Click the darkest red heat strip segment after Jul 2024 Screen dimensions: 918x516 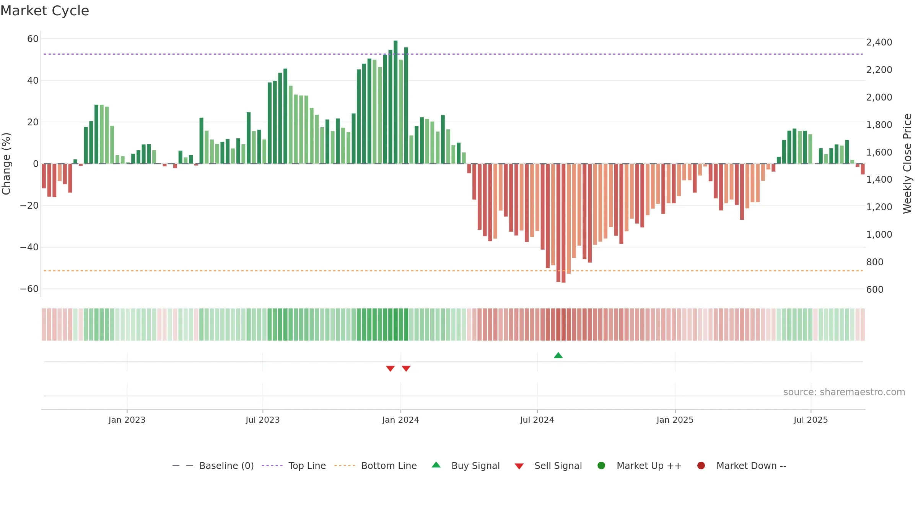point(563,325)
